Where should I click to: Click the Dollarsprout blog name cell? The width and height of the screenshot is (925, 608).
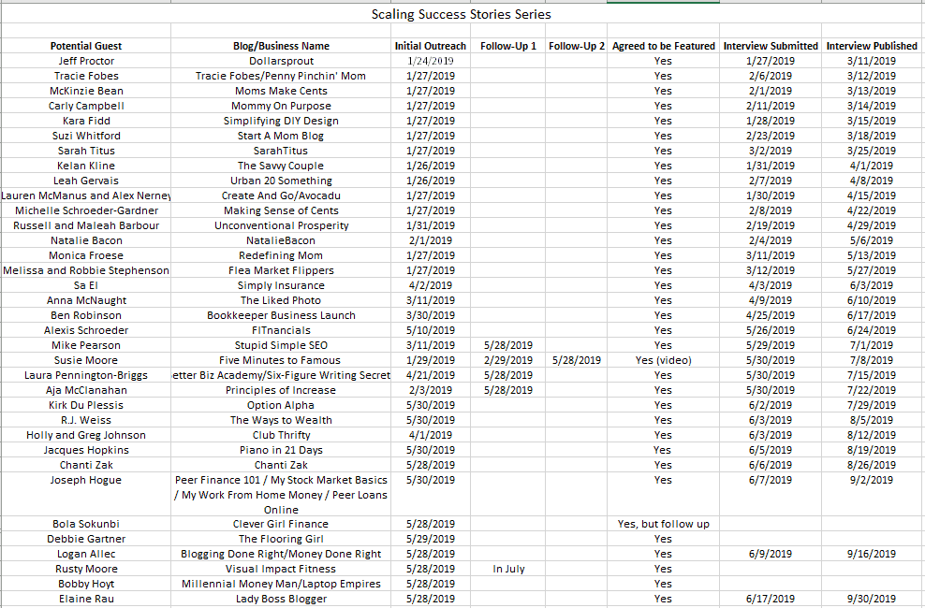coord(280,60)
